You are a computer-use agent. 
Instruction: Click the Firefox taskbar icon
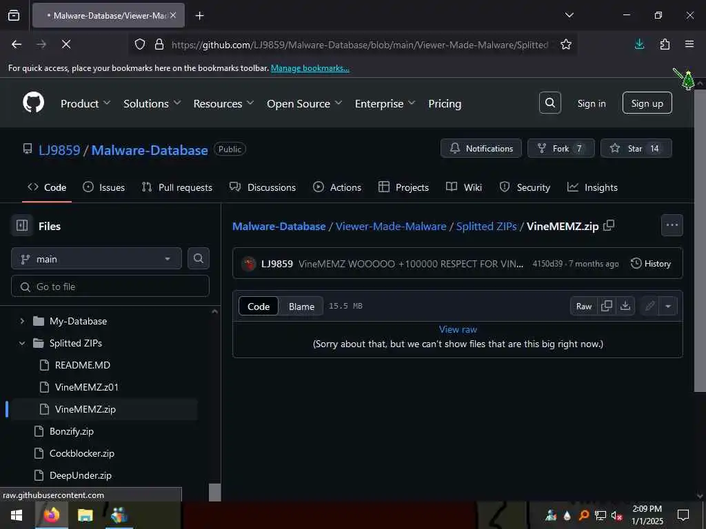pos(51,515)
